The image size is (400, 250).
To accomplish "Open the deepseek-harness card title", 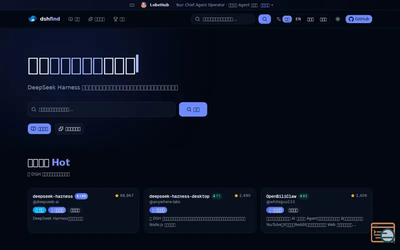I will [53, 196].
